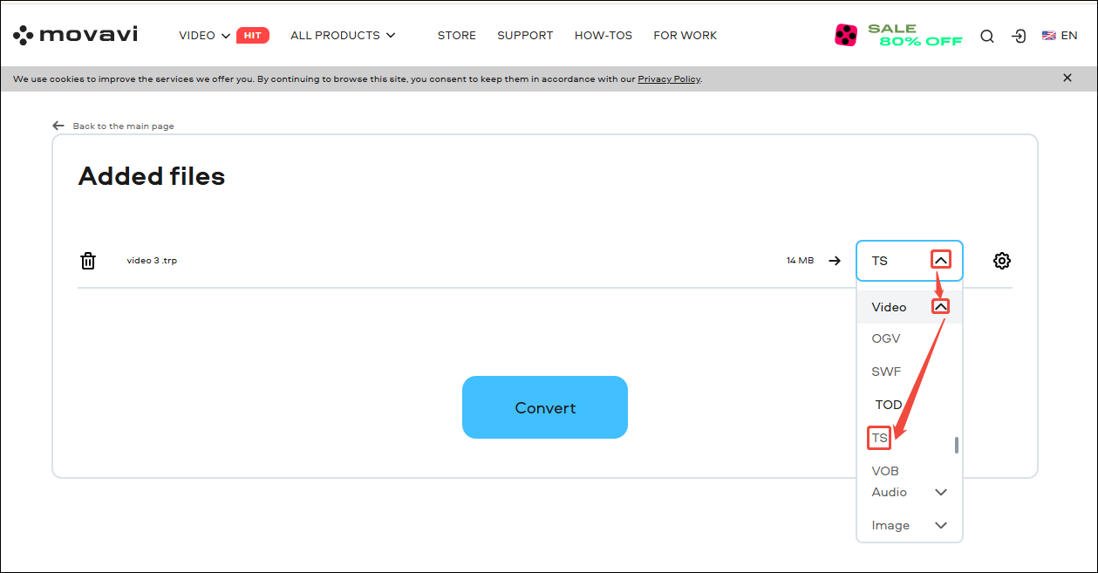Image resolution: width=1098 pixels, height=573 pixels.
Task: Open the Privacy Policy link
Action: (x=668, y=78)
